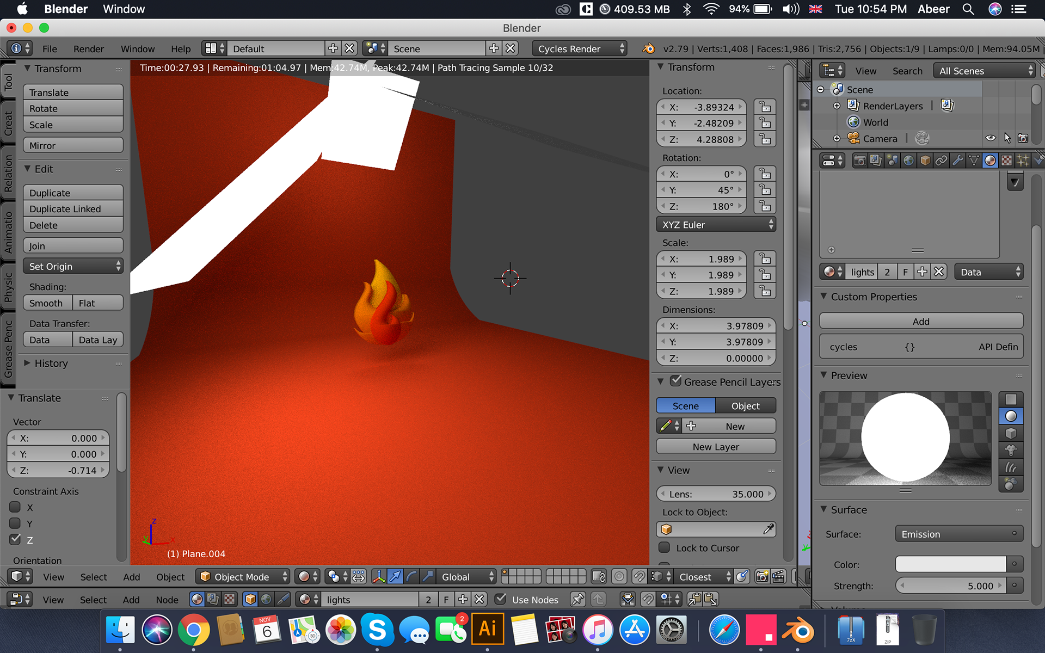Open the Render properties tab (camera icon)
The width and height of the screenshot is (1045, 653).
[x=859, y=161]
